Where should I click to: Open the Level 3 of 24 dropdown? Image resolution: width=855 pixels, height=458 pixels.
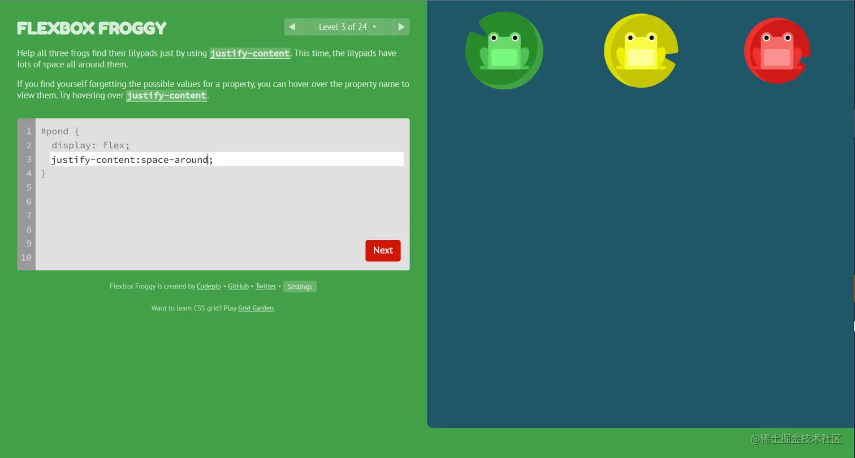tap(347, 27)
